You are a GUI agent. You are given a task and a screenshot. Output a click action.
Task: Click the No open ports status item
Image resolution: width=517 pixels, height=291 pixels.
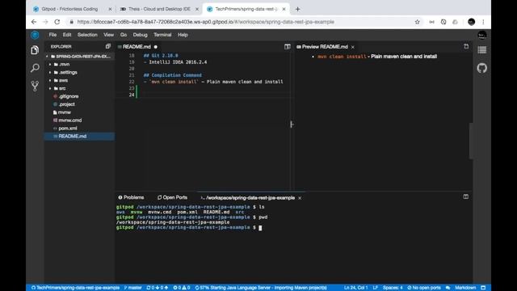[x=423, y=288]
